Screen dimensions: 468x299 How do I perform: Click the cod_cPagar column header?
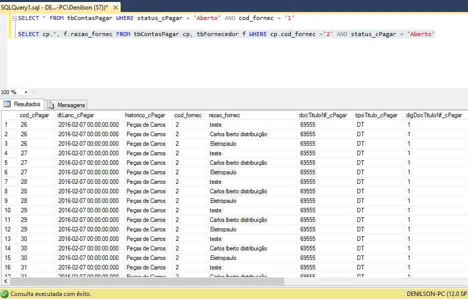point(35,115)
